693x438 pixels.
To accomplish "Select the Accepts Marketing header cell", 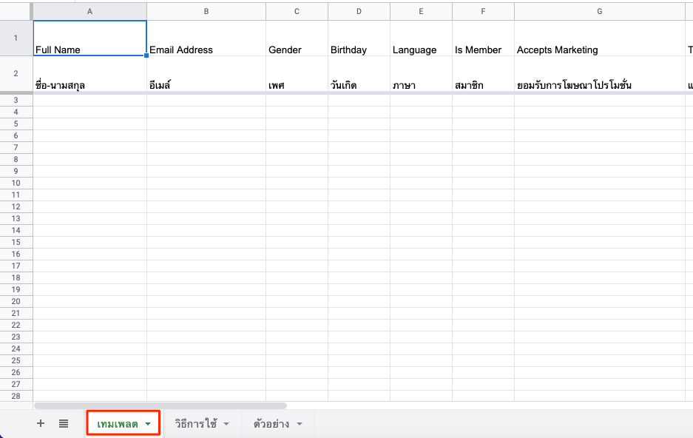I will point(600,38).
